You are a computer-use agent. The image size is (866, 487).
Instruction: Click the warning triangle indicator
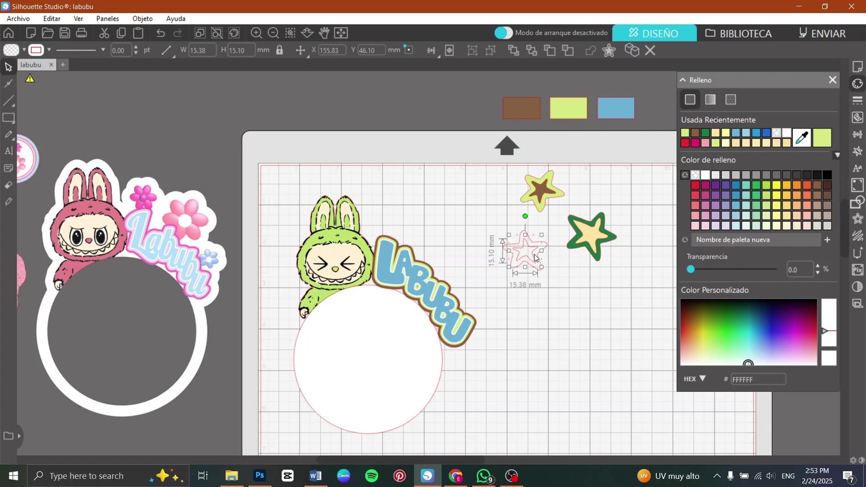pos(30,78)
